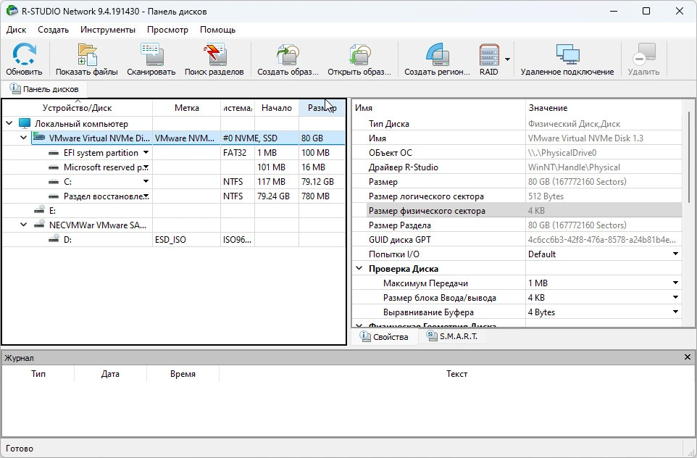Click Имя column header in properties
Screen dimensions: 697x458
(x=439, y=108)
